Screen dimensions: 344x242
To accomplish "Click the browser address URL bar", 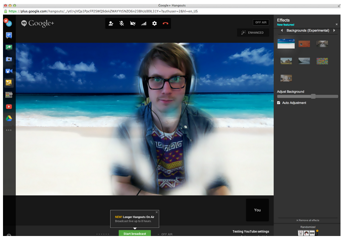I will point(171,11).
